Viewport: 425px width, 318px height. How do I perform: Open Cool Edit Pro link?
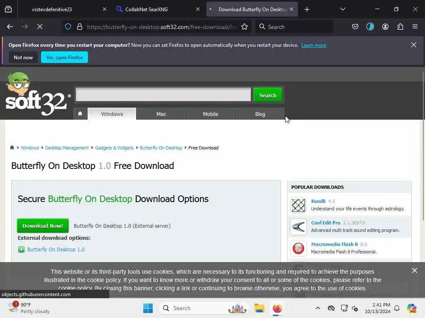(325, 222)
